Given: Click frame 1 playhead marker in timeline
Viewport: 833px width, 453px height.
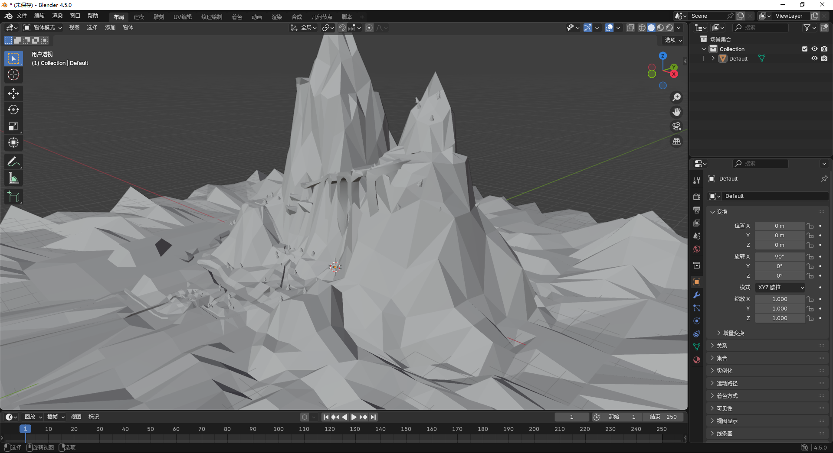Looking at the screenshot, I should (x=25, y=429).
